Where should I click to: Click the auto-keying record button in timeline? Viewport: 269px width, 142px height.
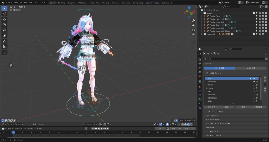(x=86, y=129)
